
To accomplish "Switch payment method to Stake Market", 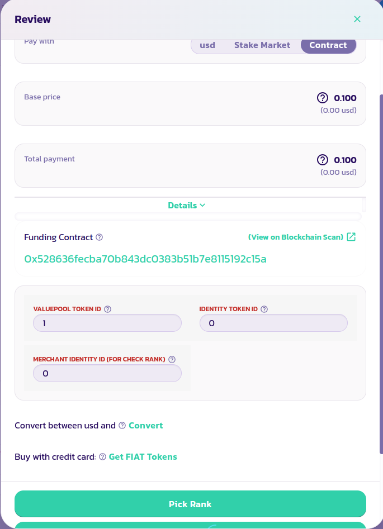I will [x=262, y=45].
